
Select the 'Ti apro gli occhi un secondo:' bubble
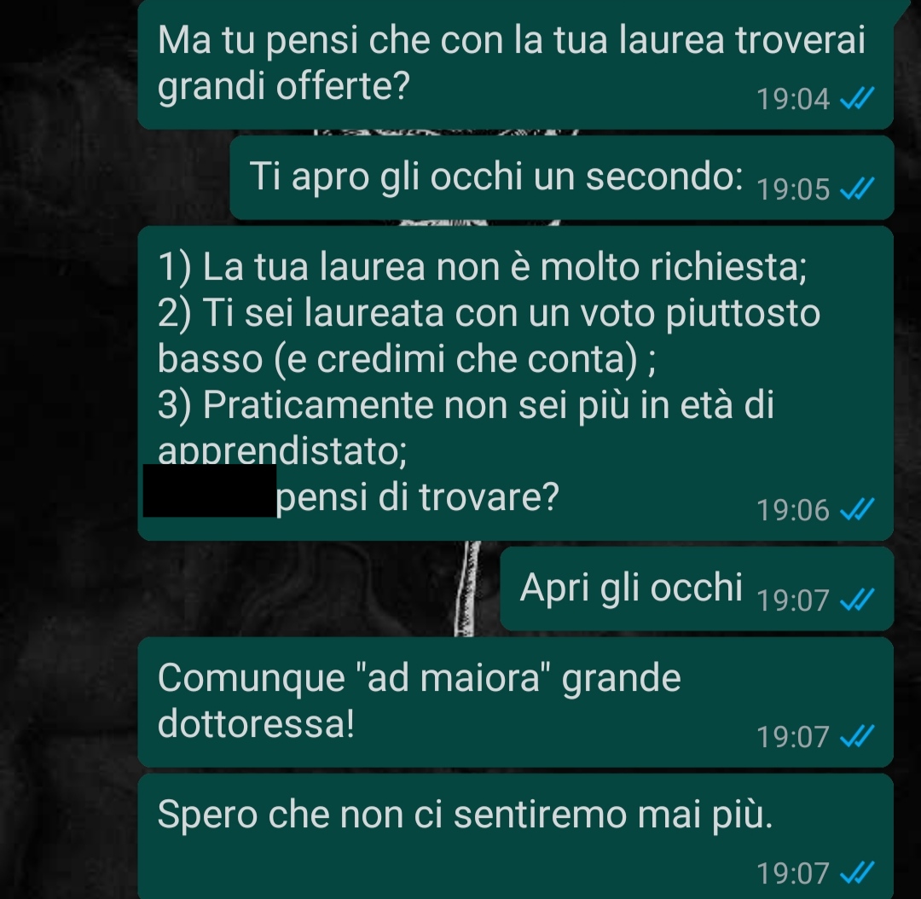coord(561,177)
